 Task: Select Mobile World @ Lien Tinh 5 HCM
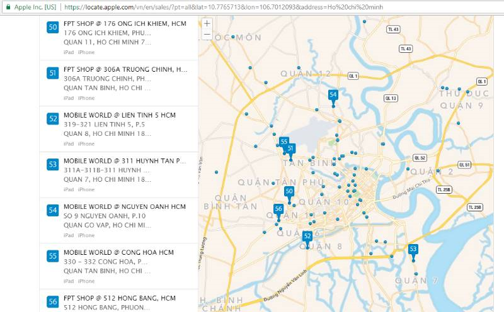click(x=119, y=115)
